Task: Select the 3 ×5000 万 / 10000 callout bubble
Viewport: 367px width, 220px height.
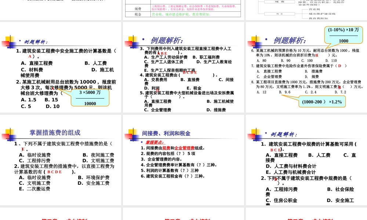Action: coord(90,98)
